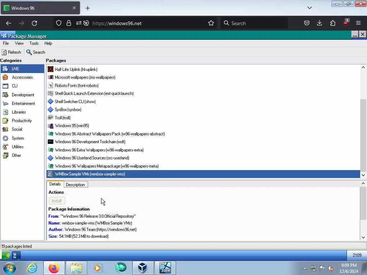Click the packages list scroll-down arrow

click(x=363, y=175)
